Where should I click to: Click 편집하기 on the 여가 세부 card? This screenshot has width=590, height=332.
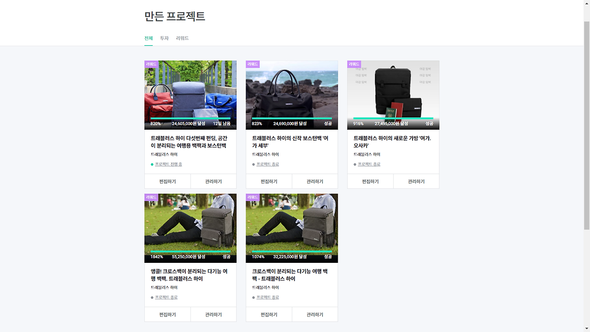(x=269, y=181)
